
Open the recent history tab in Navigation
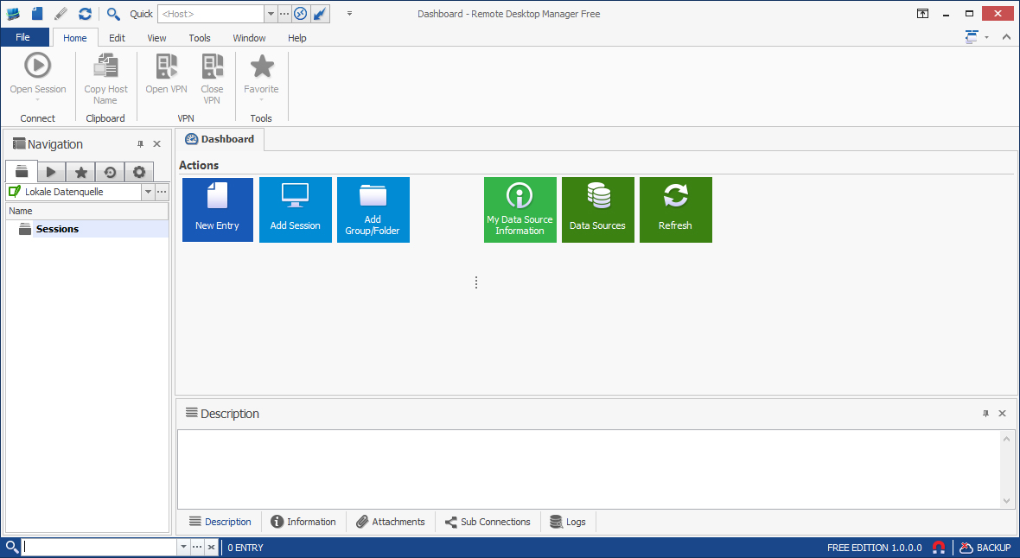pyautogui.click(x=110, y=172)
